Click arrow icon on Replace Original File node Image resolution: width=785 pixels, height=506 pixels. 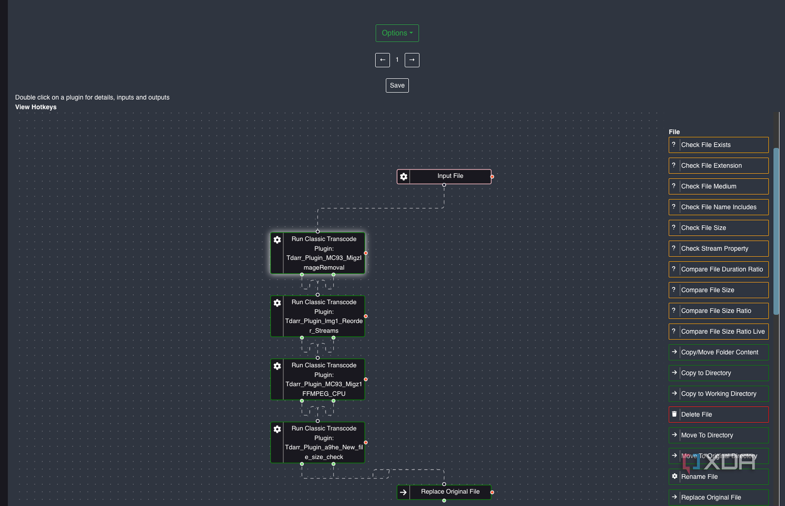pyautogui.click(x=403, y=492)
